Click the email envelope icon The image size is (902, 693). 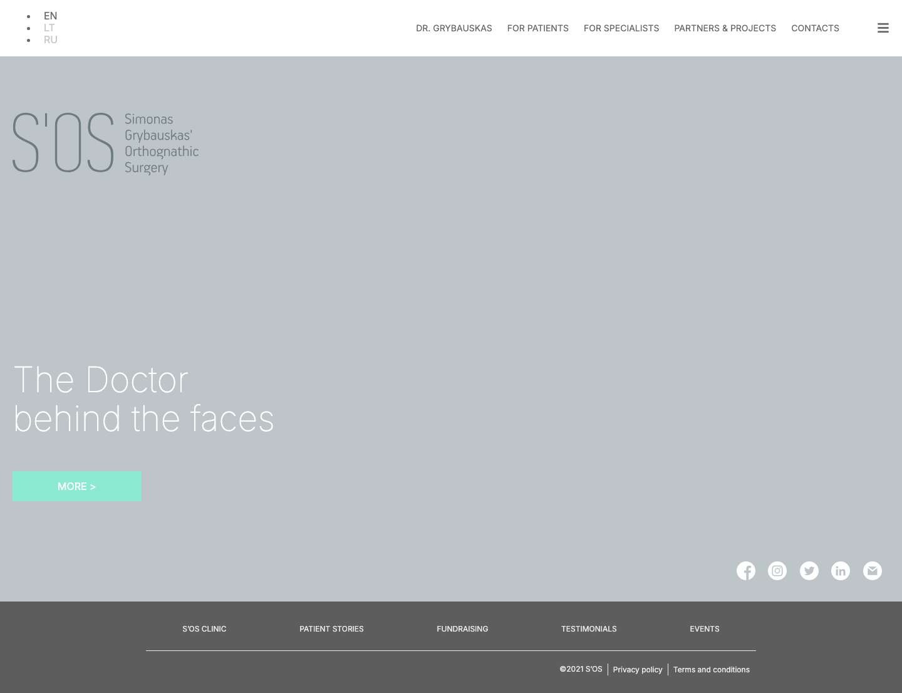[873, 571]
